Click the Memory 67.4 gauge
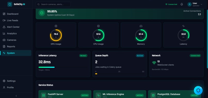The width and height of the screenshot is (208, 98). 141,35
